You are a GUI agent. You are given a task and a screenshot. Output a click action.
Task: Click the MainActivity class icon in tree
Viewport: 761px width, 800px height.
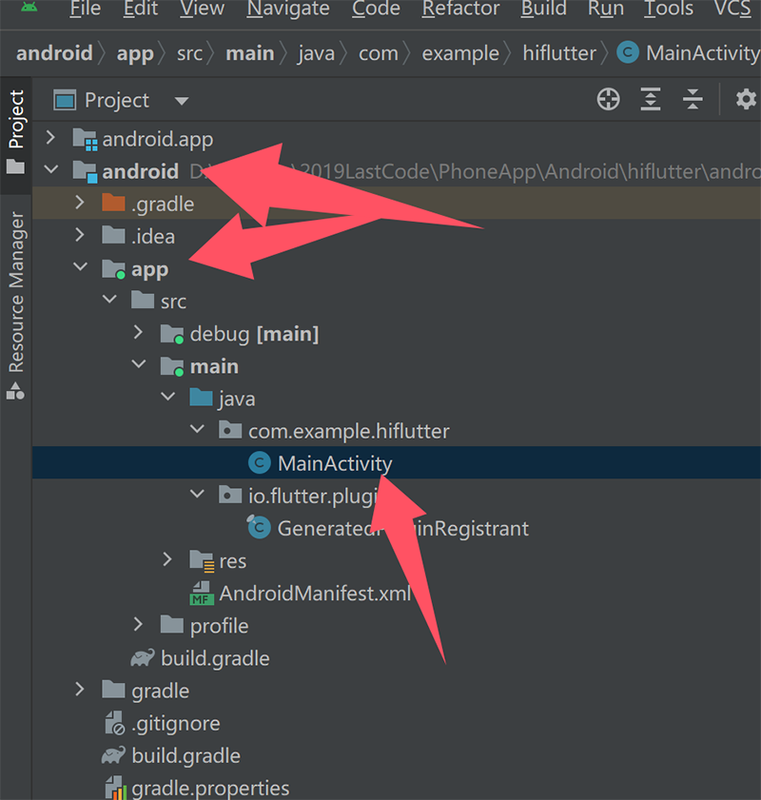[x=259, y=462]
